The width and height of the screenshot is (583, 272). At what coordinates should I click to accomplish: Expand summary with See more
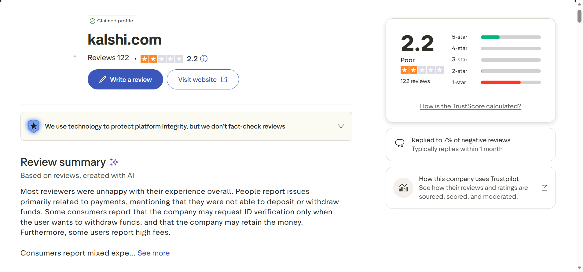coord(153,253)
